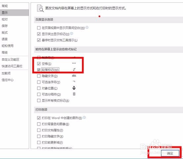This screenshot has height=159, width=183.
Task: Open the 轻松使用 category
Action: pyautogui.click(x=14, y=46)
